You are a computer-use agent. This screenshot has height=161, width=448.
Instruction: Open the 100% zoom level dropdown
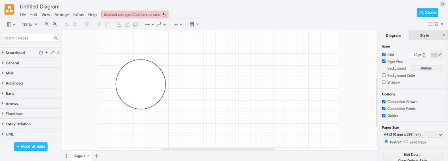pos(29,25)
